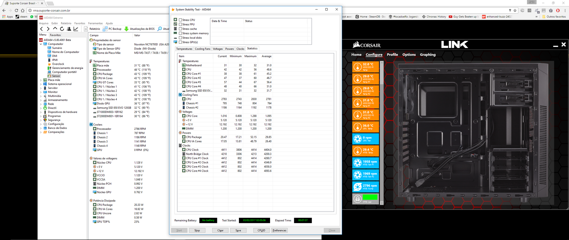Select the H110i Pump 2796 rpm tile
This screenshot has width=569, height=240.
[x=366, y=187]
